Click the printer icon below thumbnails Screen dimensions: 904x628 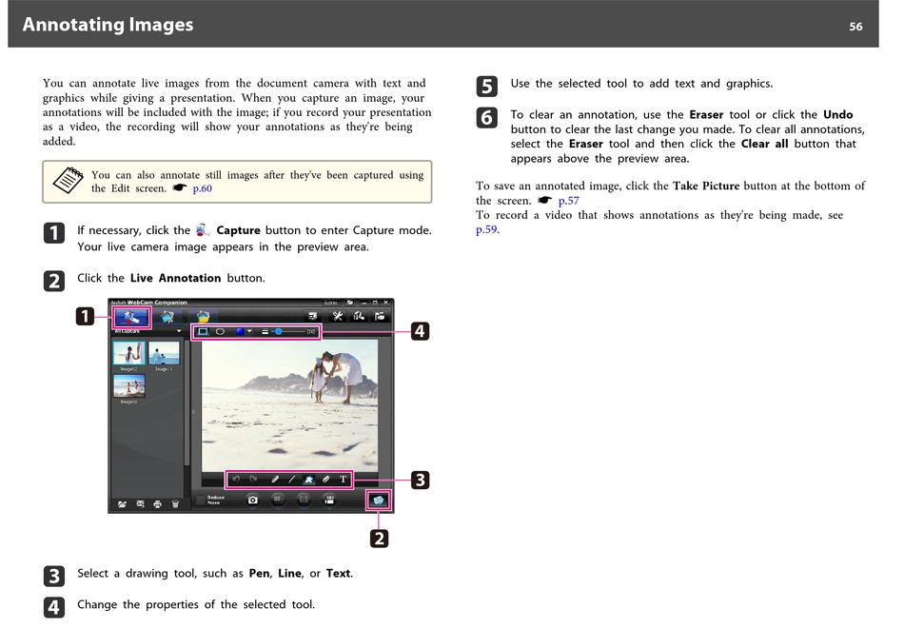coord(157,504)
